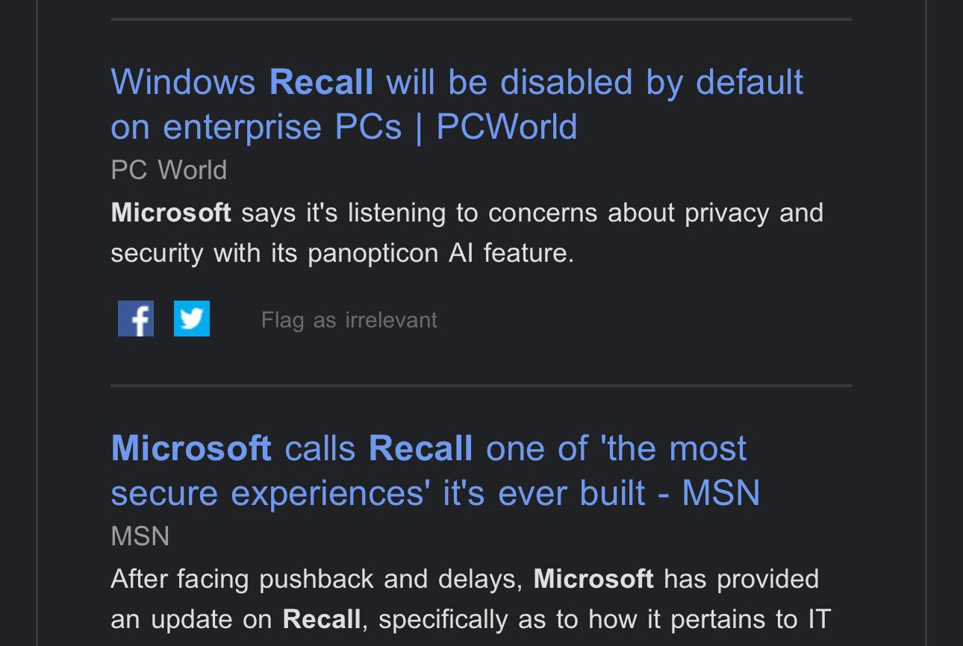Click the bold Recall word in the first headline
This screenshot has height=646, width=963.
click(x=321, y=81)
